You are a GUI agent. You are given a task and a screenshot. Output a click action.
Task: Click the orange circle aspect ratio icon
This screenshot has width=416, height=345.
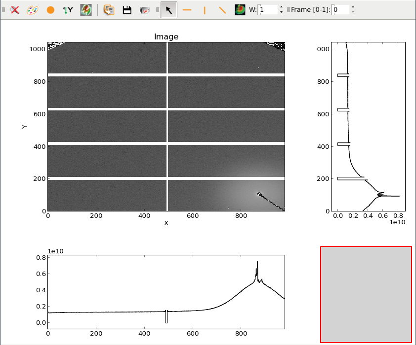[x=50, y=10]
